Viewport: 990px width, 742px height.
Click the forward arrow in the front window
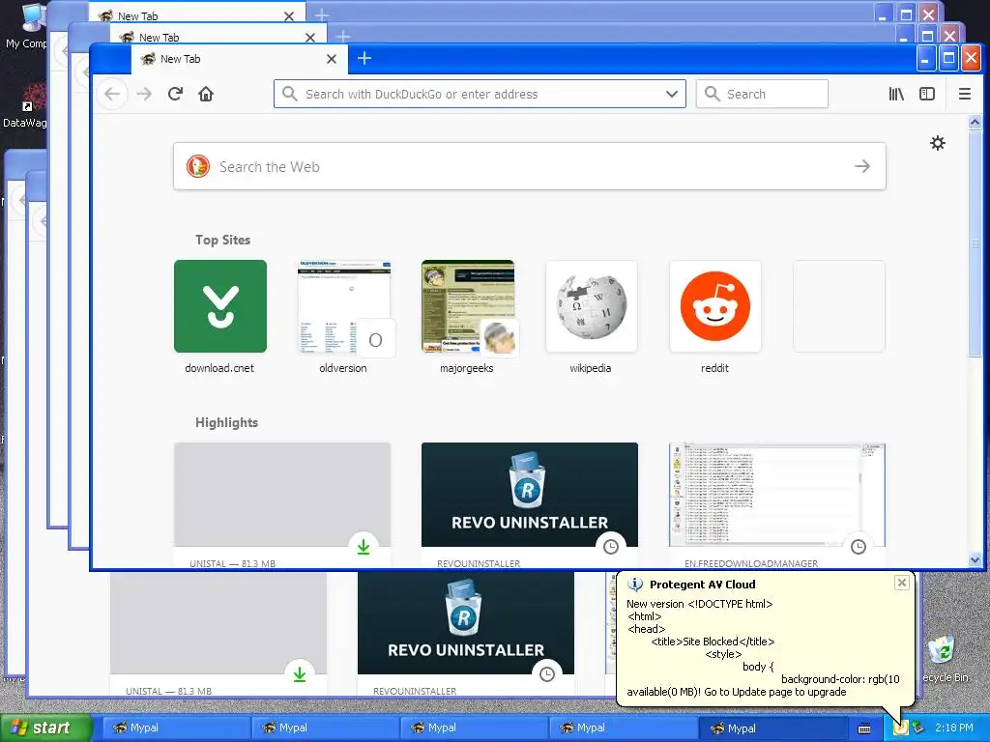144,94
